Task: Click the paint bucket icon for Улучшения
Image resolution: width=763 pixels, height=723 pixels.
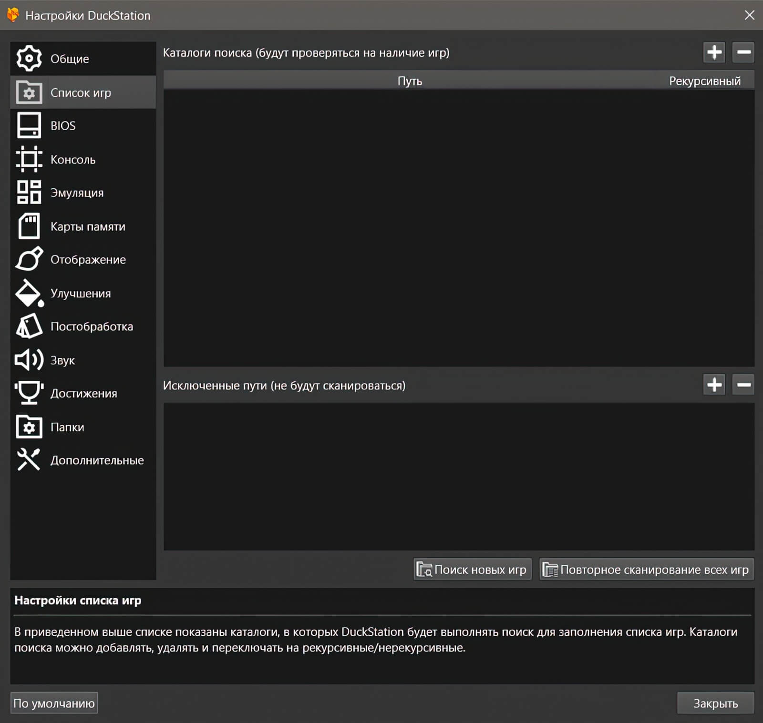Action: 29,293
